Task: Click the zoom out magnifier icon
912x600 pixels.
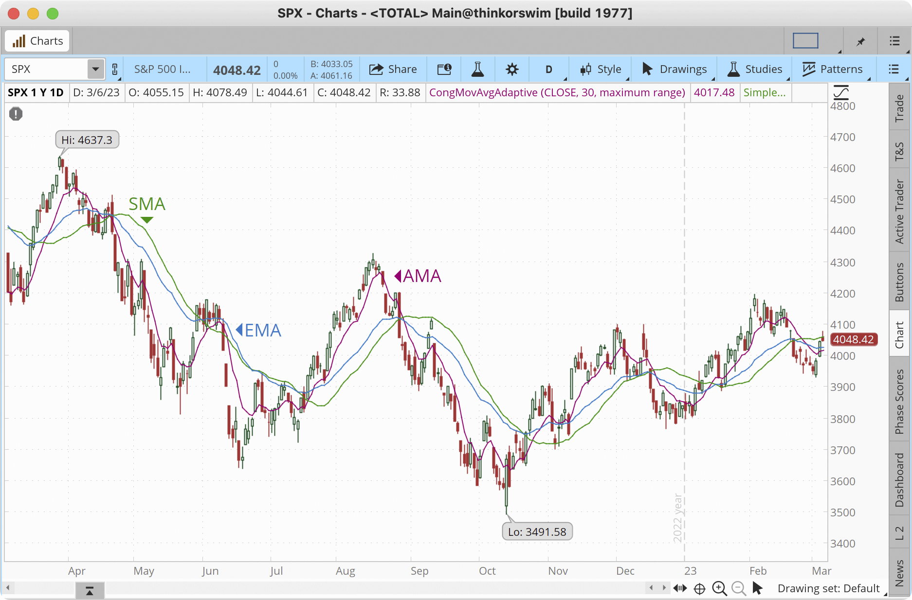Action: coord(738,588)
